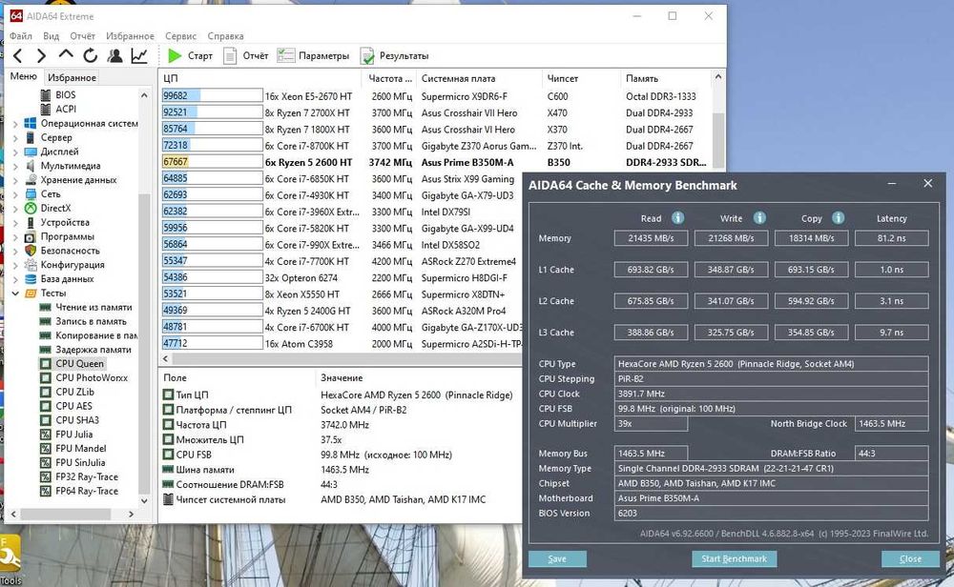The height and width of the screenshot is (587, 954).
Task: Start the benchmark with the green Старт button
Action: coord(190,56)
